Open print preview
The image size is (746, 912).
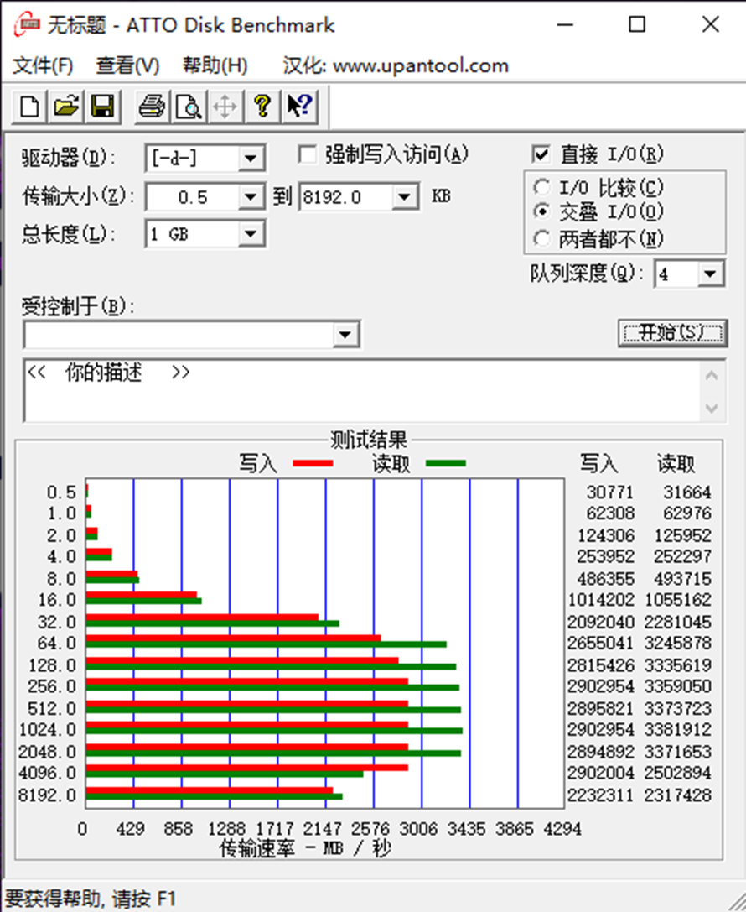point(188,107)
